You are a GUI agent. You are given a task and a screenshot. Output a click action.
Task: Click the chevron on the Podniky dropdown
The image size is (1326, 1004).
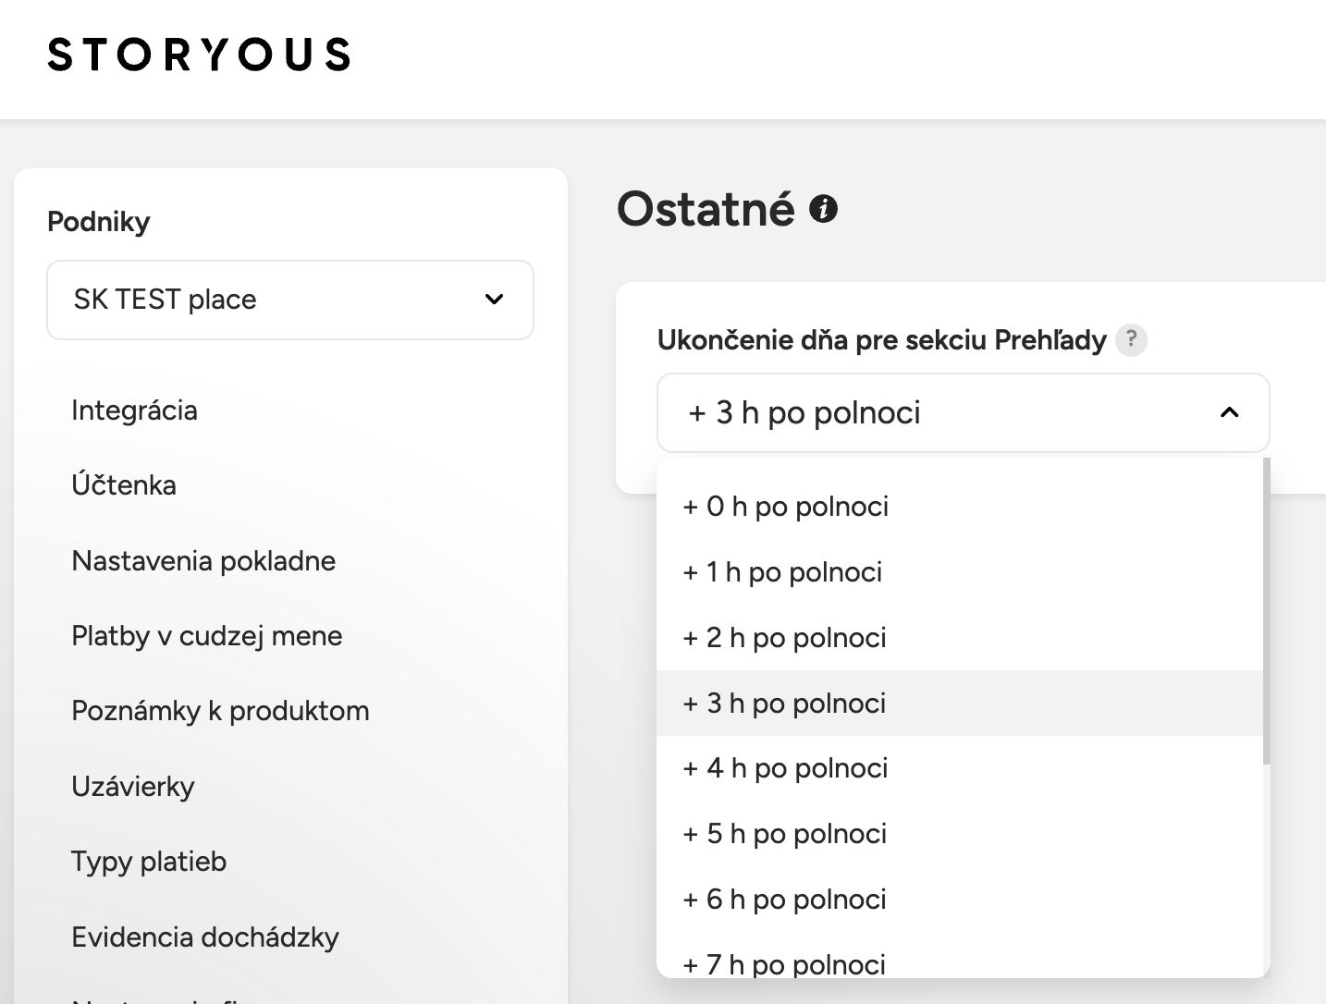[x=495, y=300]
